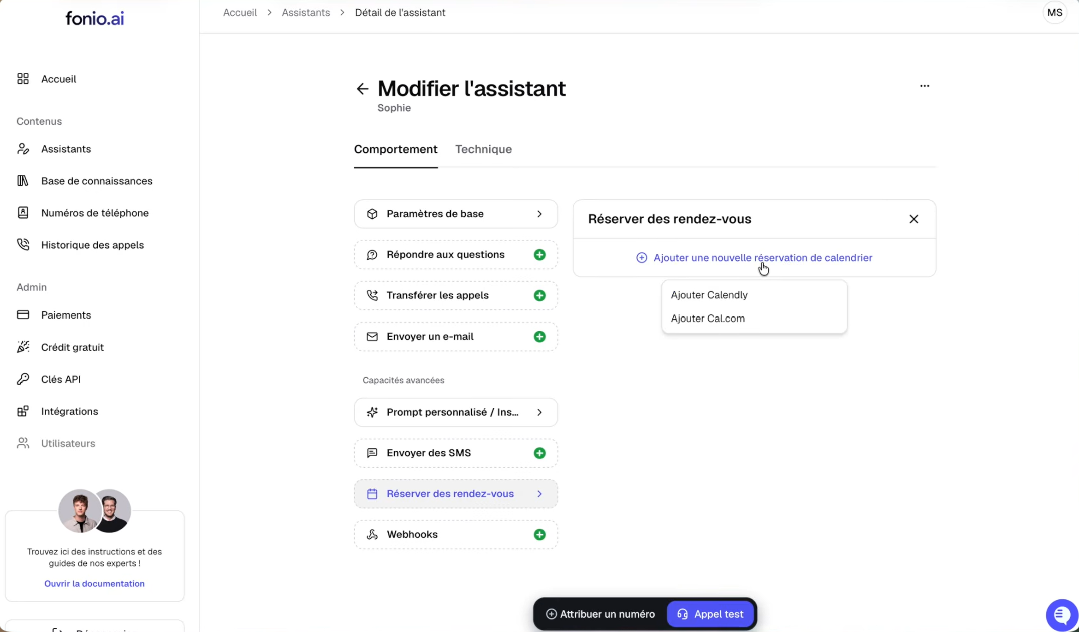Open Crédit gratuit page
This screenshot has height=632, width=1079.
(x=72, y=347)
